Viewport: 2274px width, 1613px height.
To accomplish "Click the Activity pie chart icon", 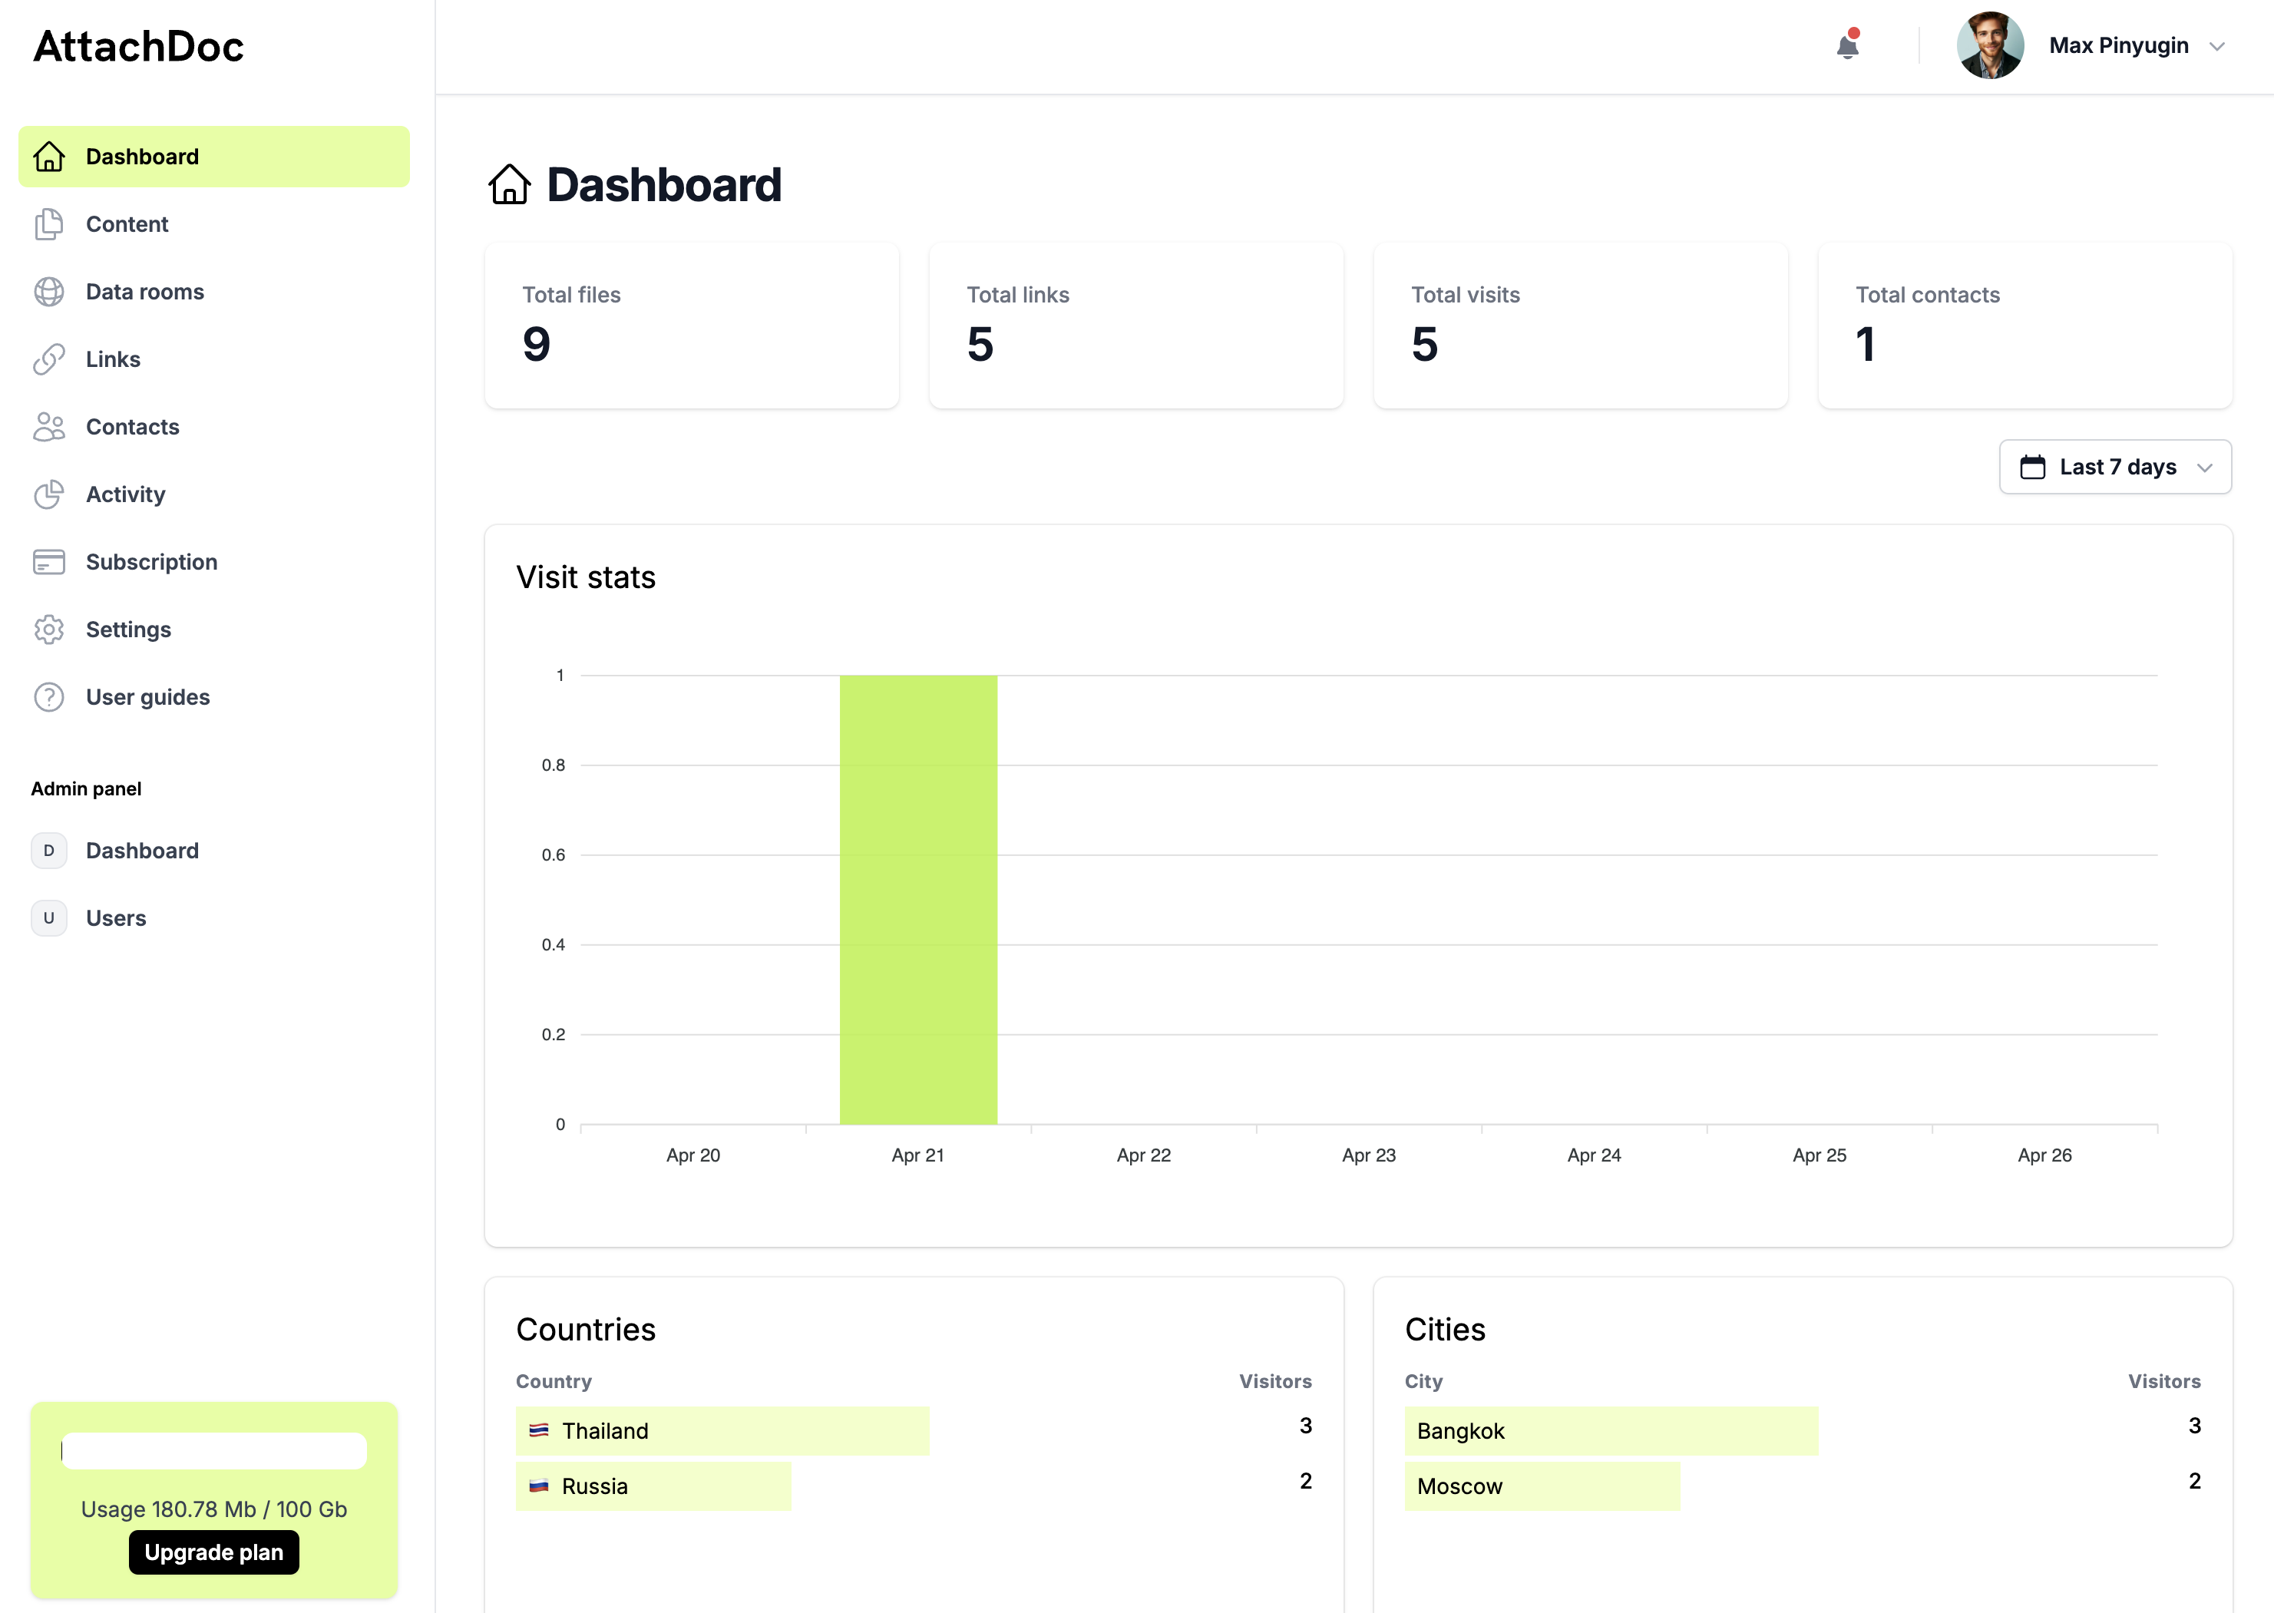I will [x=48, y=494].
